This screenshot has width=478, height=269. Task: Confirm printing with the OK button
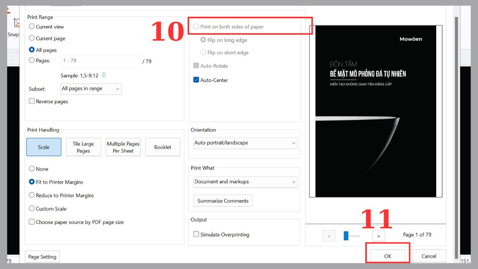click(388, 256)
